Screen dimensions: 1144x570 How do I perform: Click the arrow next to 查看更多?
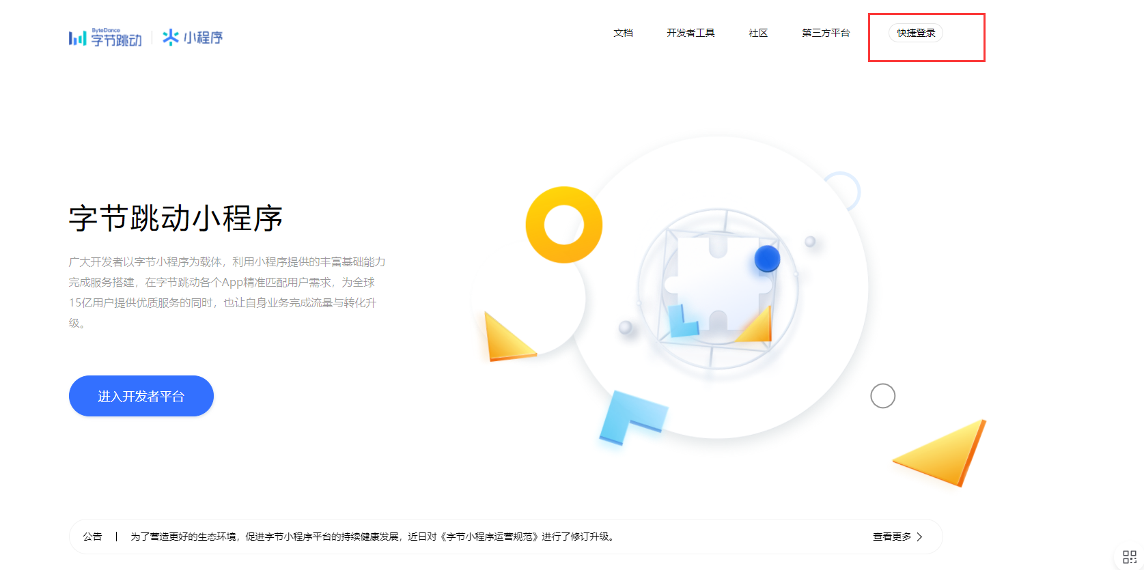919,537
